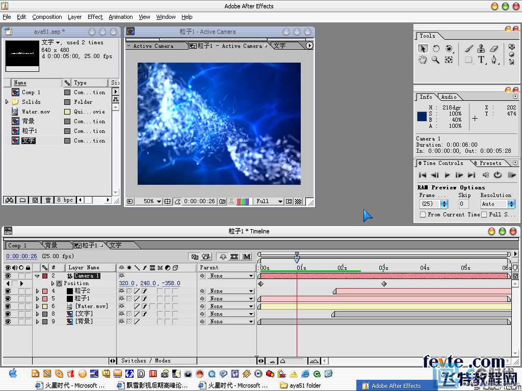The image size is (522, 391).
Task: Create new folder in project panel
Action: click(x=22, y=200)
